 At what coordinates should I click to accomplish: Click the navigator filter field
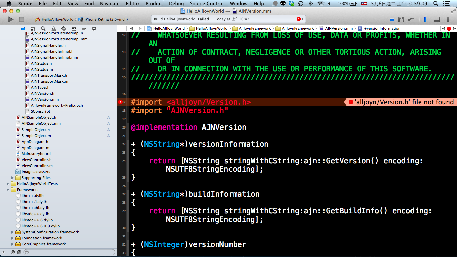click(x=70, y=252)
